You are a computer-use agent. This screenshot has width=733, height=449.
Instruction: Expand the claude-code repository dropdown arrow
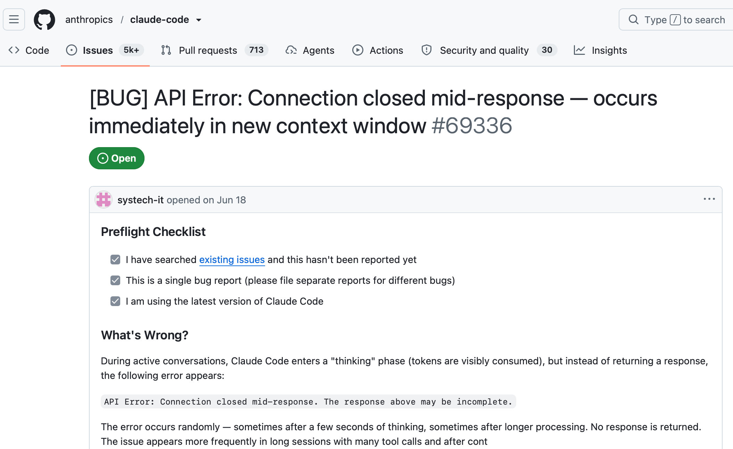[199, 20]
